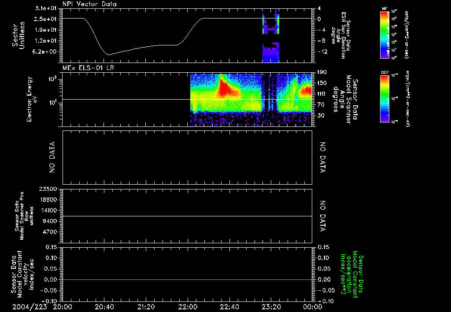Viewport: 451px width, 312px height.
Task: Click the DEF color scale bar
Action: [384, 99]
